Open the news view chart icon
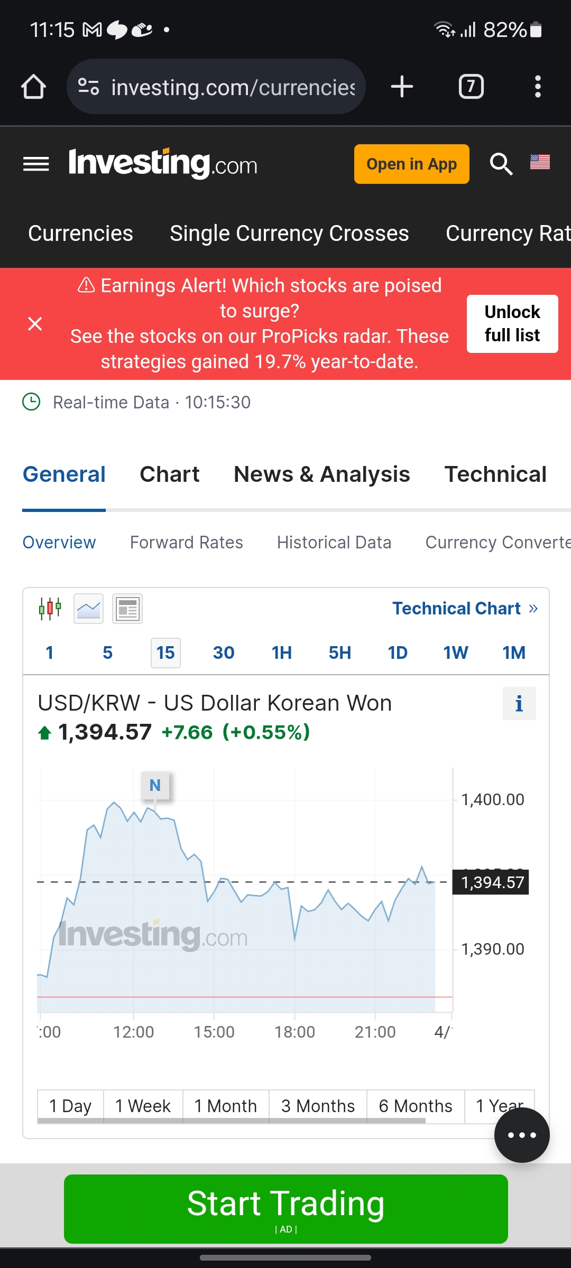The image size is (571, 1268). click(127, 609)
